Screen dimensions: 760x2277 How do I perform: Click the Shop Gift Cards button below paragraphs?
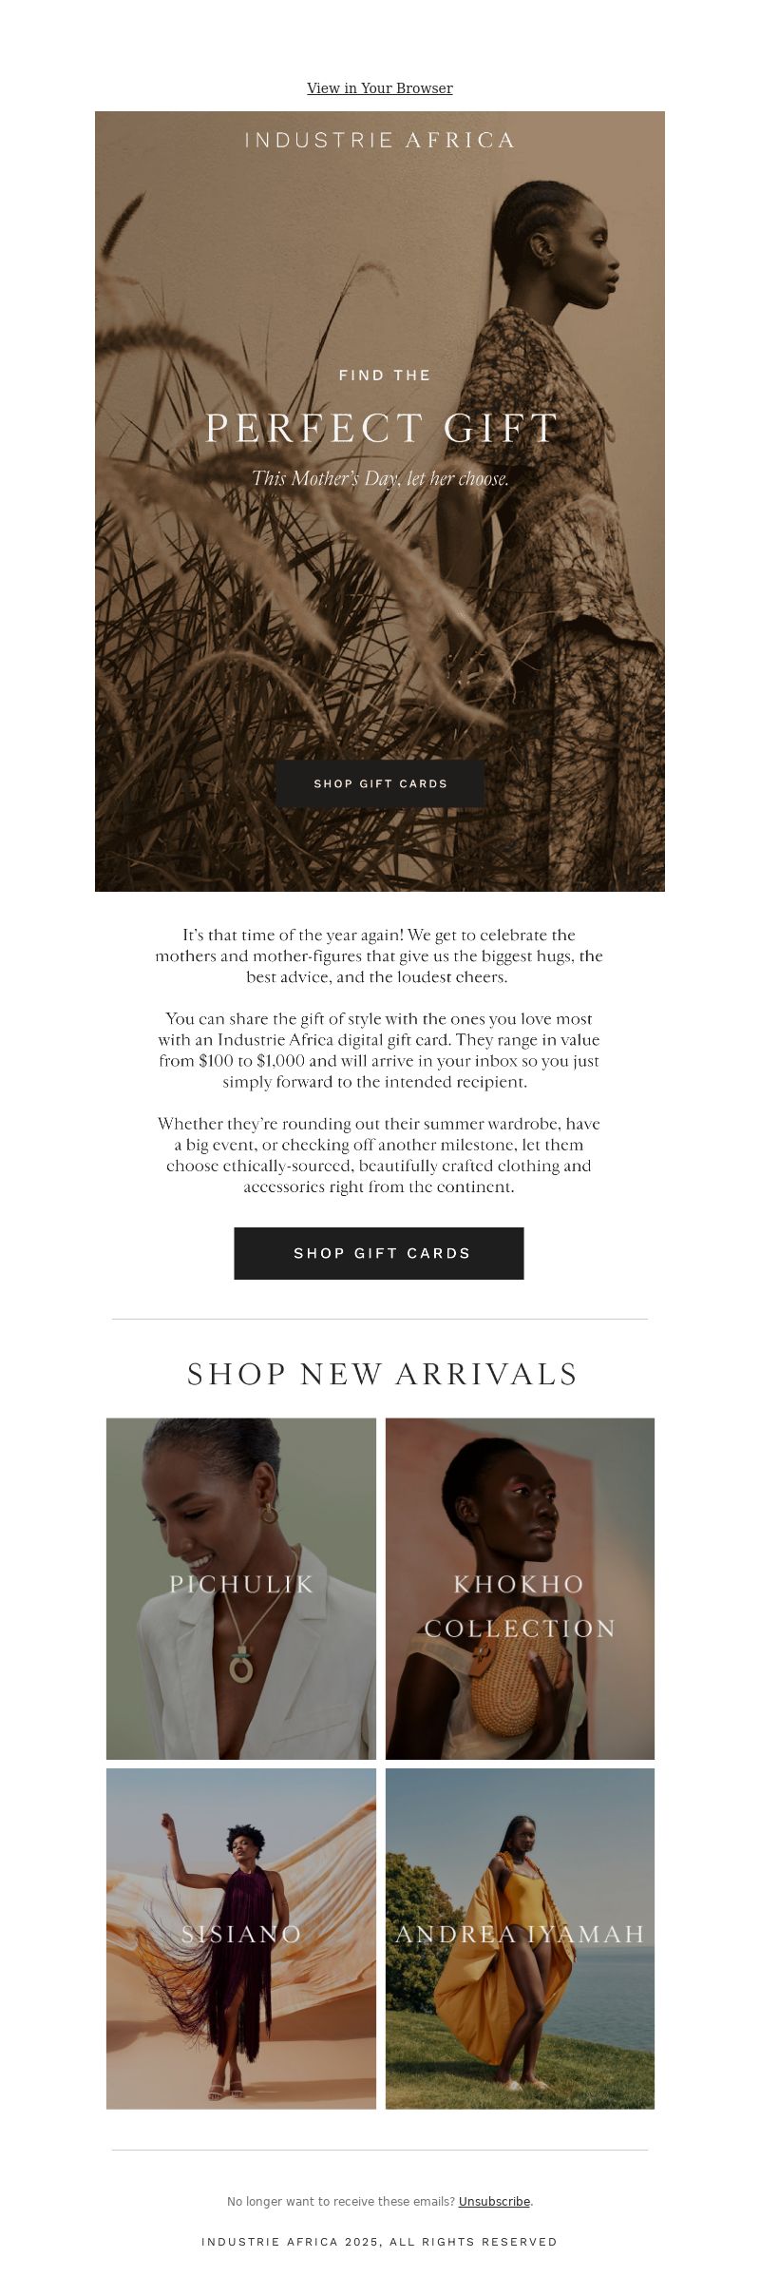tap(379, 1253)
